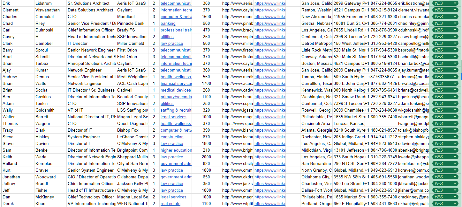Open the staffing & recruit link
Screen dimensions: 462x207
[176, 110]
